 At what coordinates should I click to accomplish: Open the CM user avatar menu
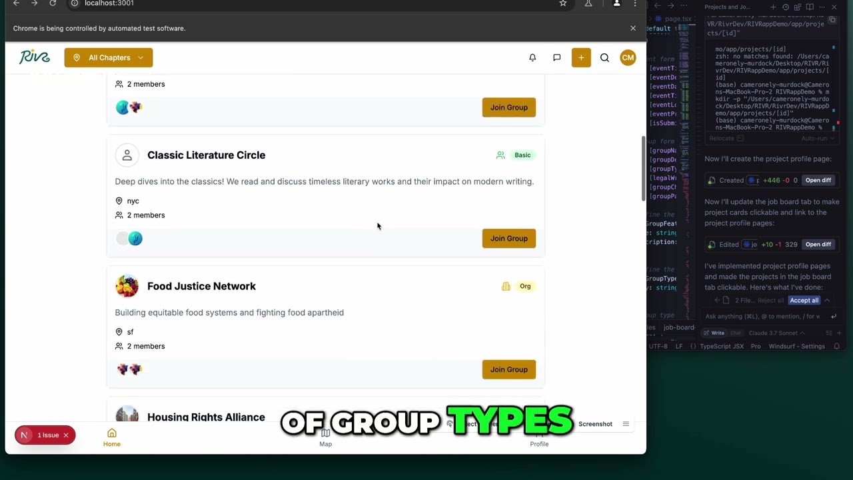coord(628,57)
